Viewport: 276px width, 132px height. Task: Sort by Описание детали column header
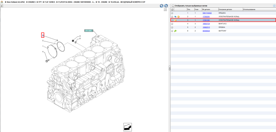[x=230, y=9]
